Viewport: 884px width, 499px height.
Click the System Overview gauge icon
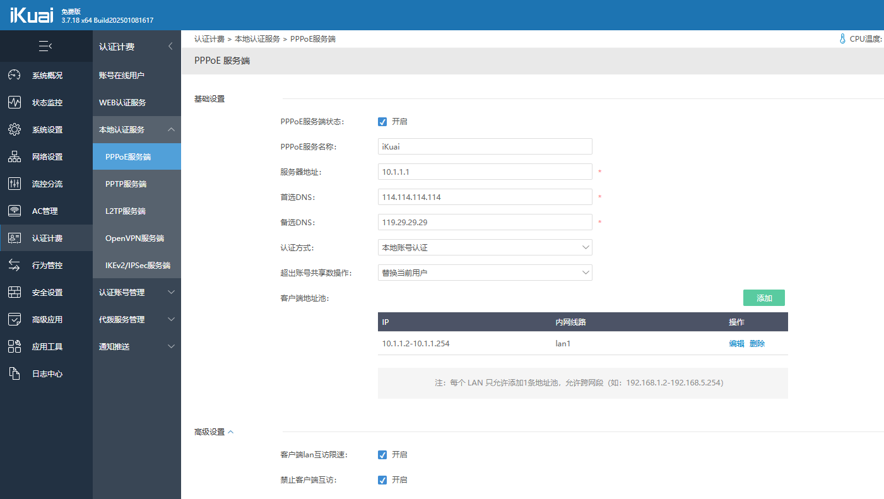pos(15,76)
